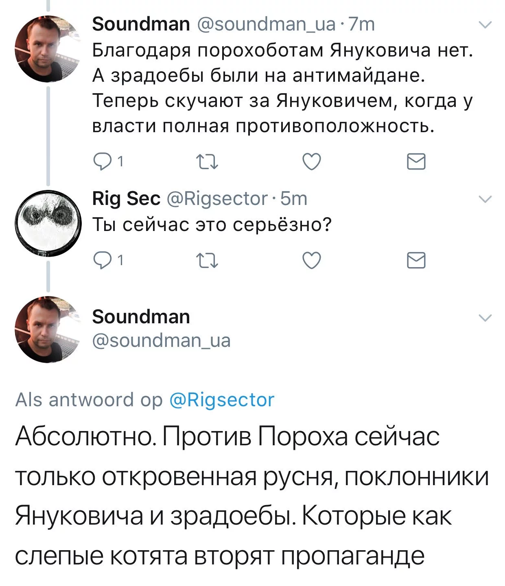Open chevron menu on Soundman's main tweet
505x586 pixels.
point(485,318)
